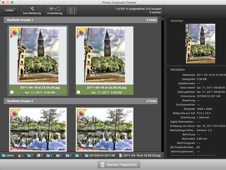Click the Vorschau preview image
226x170 pixels.
(x=200, y=44)
